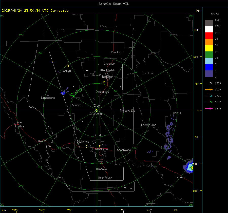Click the 2025/08/20 23:50:34 UTC Composite timestamp
228x213 pixels.
coord(35,11)
